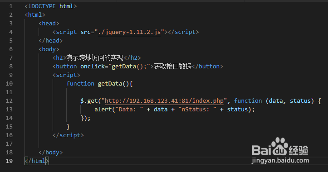The image size is (328, 172).
Task: Click line number 12 in the gutter
Action: 9,101
